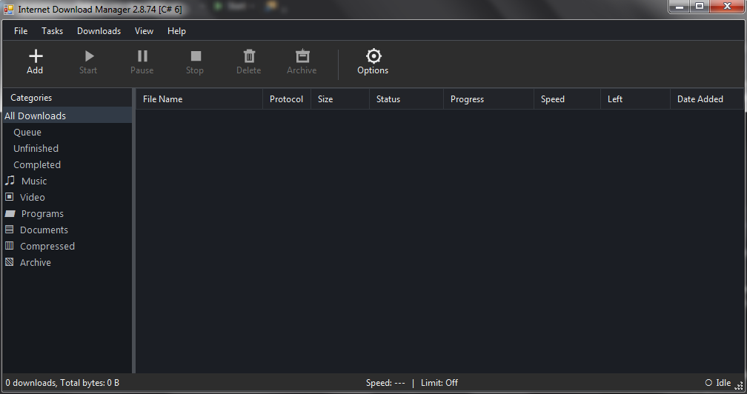
Task: Click the Archive box toolbar icon
Action: [x=302, y=56]
